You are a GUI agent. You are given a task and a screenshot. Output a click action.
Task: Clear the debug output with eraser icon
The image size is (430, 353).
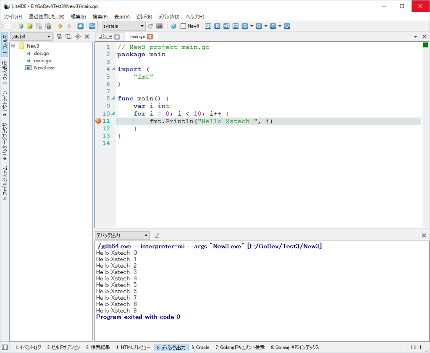[x=157, y=236]
